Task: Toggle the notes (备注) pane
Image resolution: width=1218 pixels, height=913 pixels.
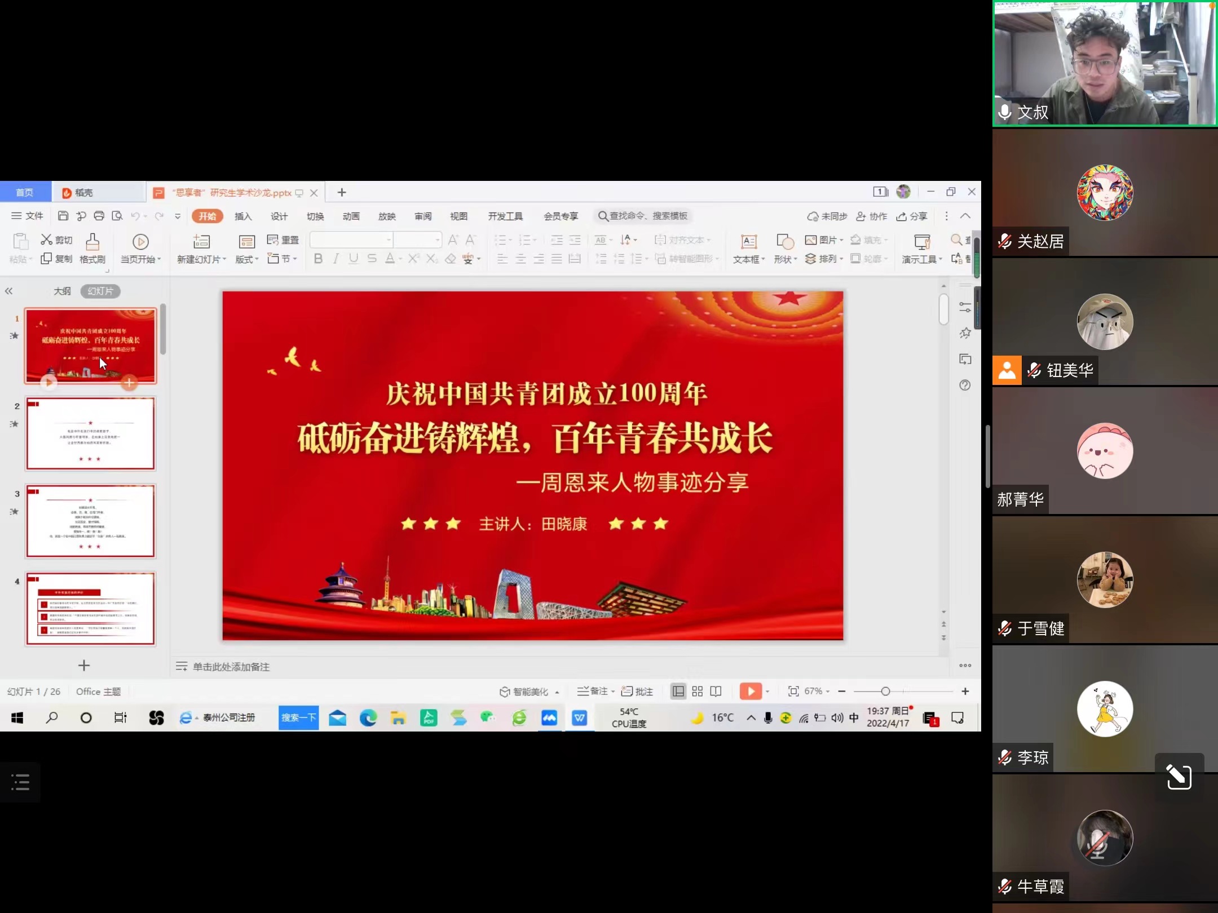Action: (595, 691)
